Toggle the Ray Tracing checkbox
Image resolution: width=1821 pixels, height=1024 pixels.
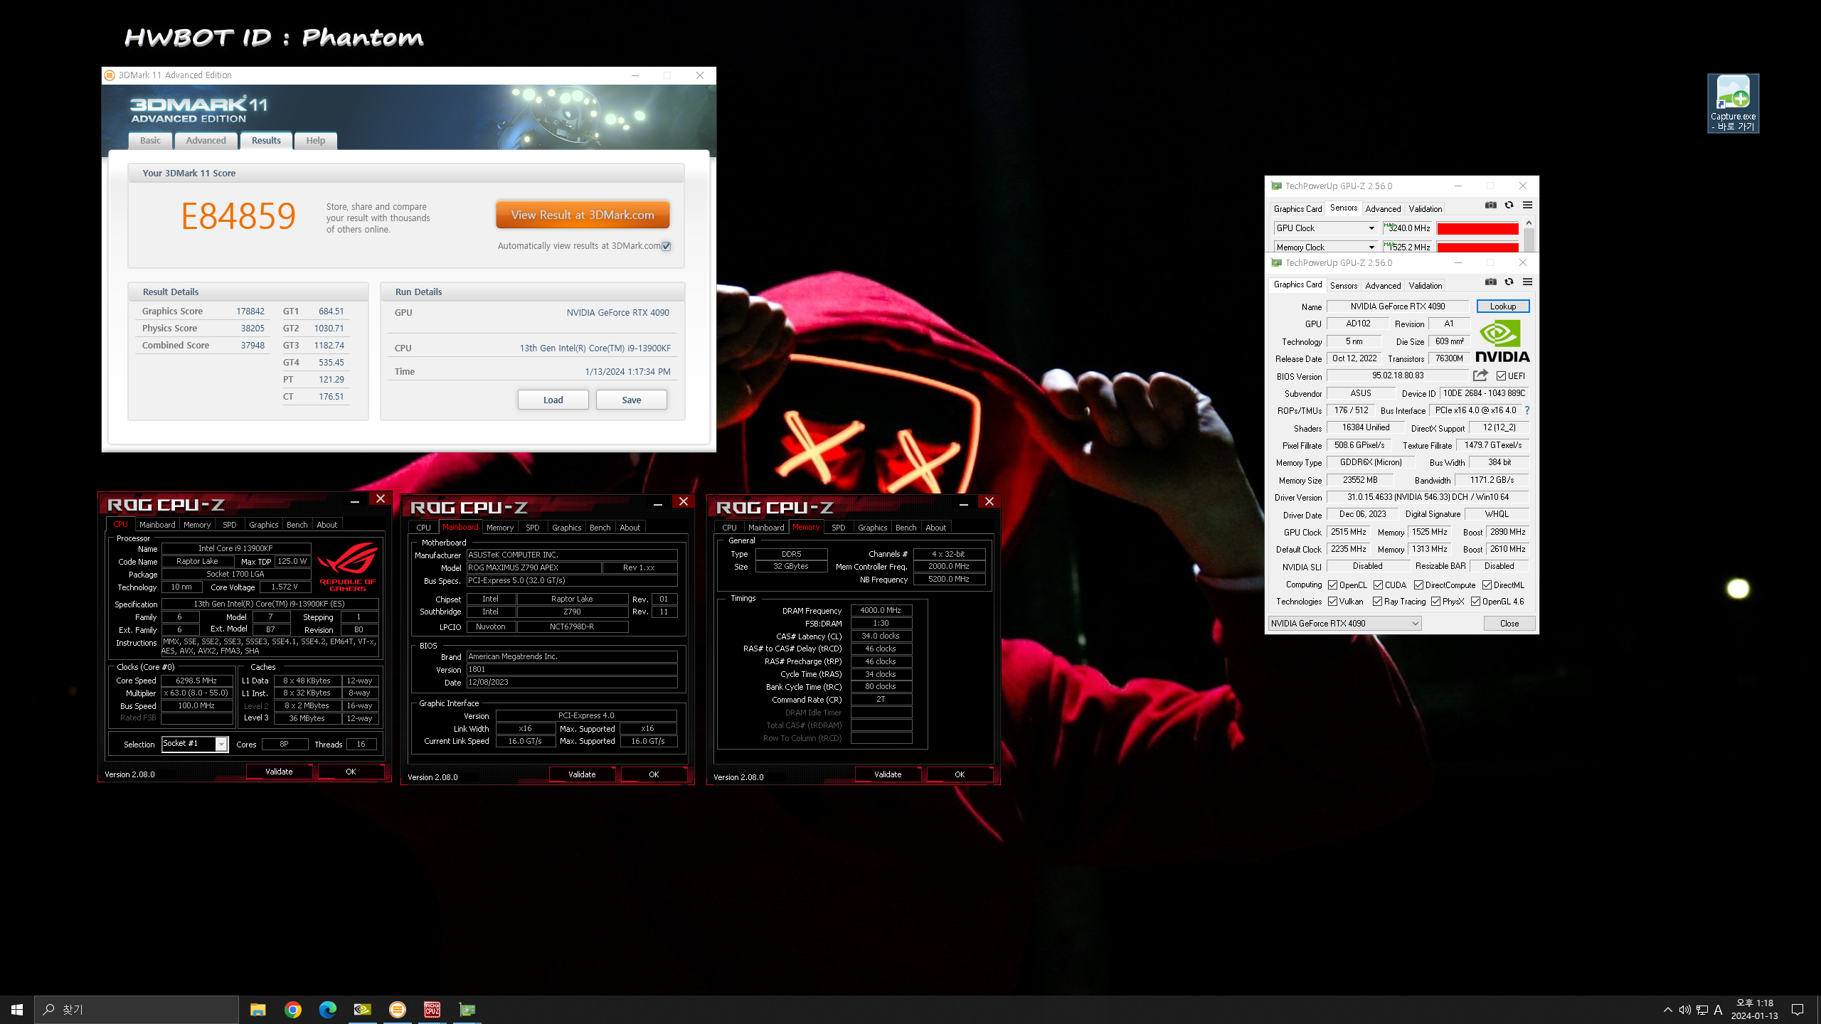[1377, 601]
